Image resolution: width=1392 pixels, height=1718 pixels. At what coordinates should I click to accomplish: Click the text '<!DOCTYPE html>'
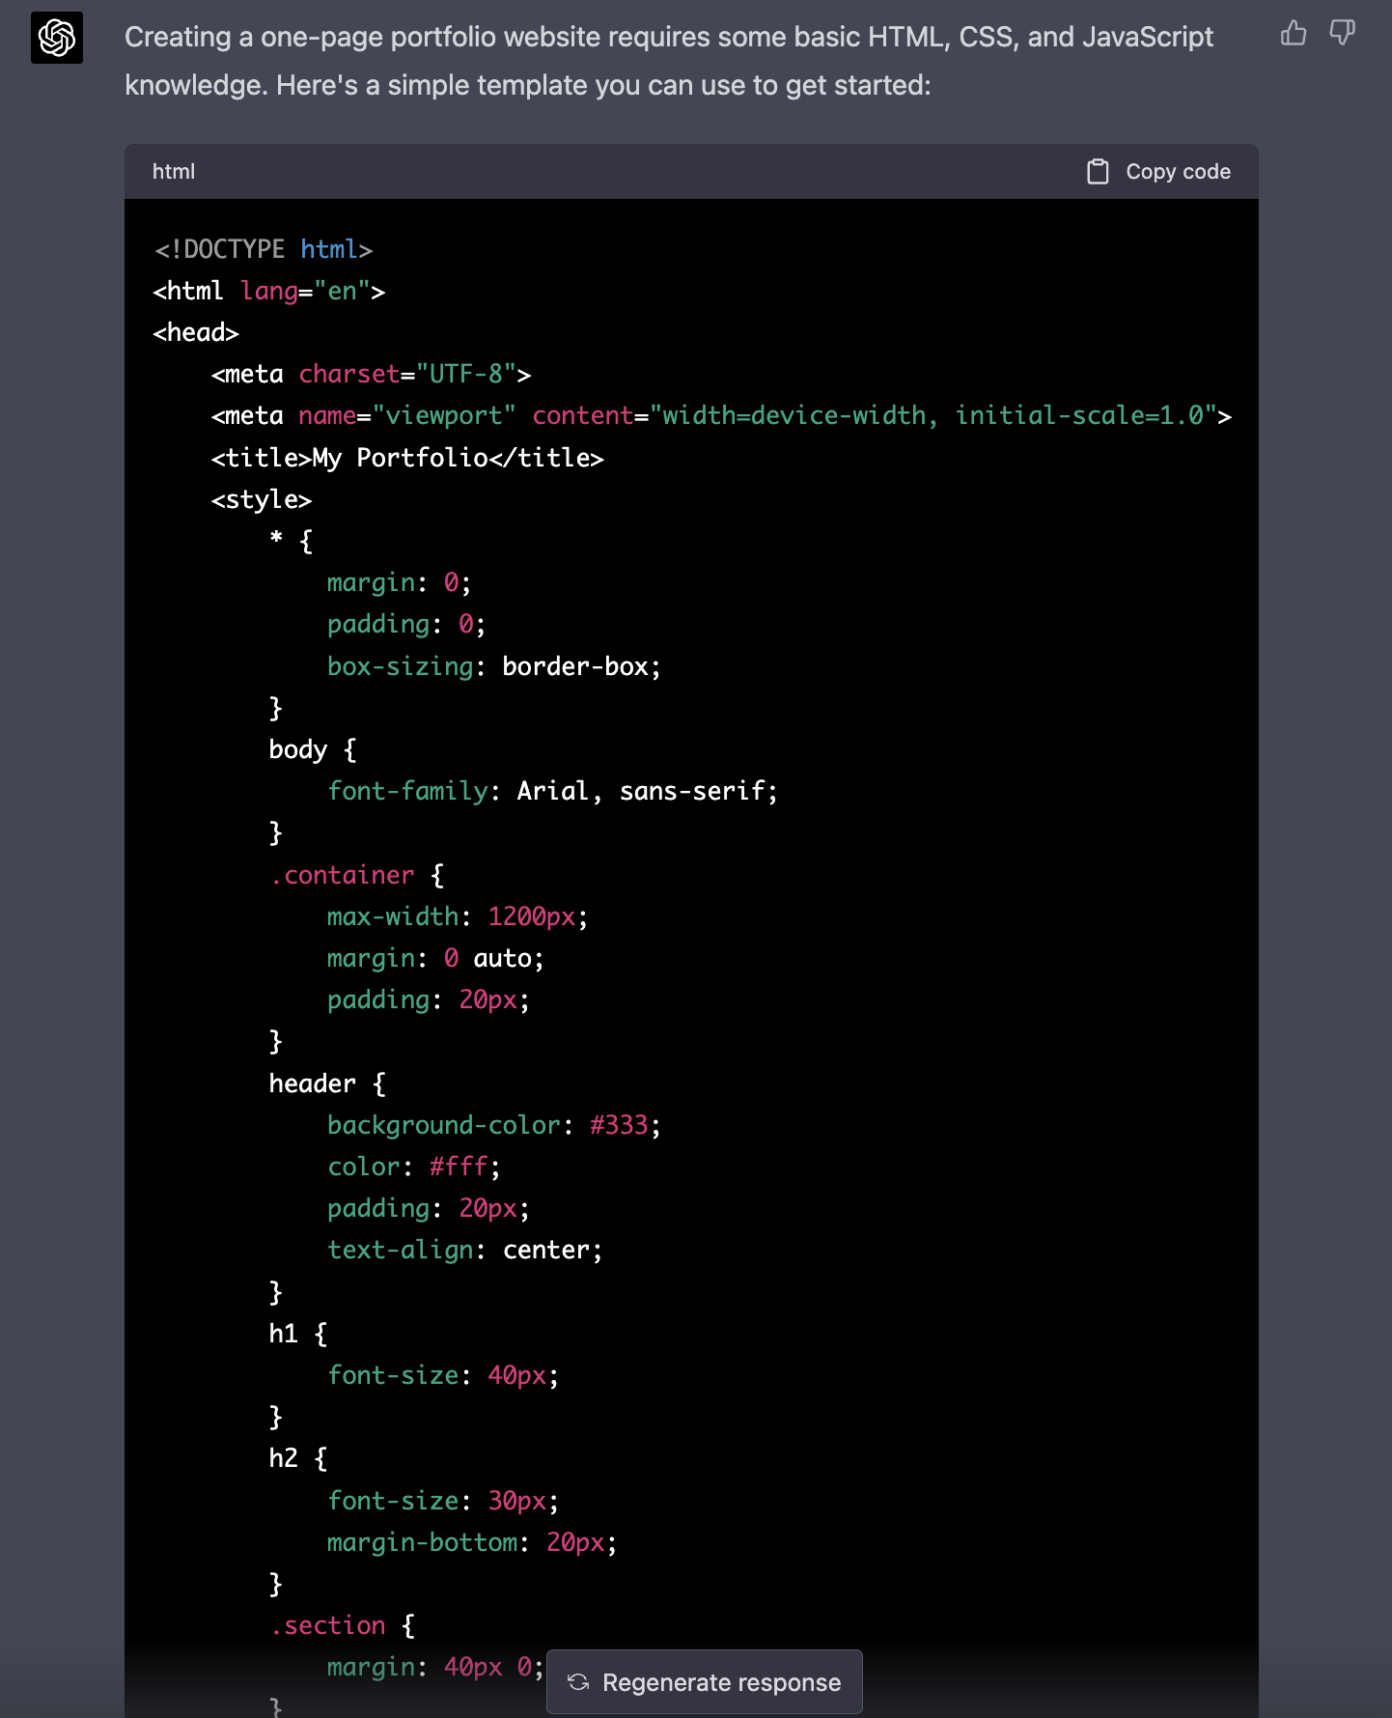click(x=264, y=249)
